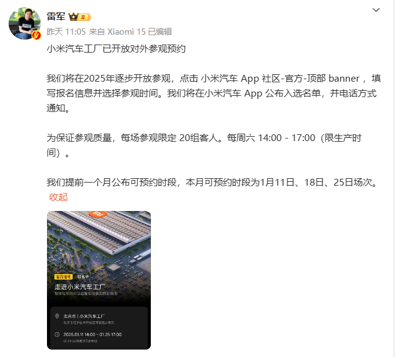Collapse the post with 收起
Image resolution: width=395 pixels, height=357 pixels.
pyautogui.click(x=59, y=197)
